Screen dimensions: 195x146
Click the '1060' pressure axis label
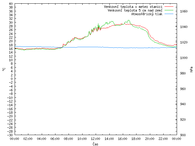(184, 12)
